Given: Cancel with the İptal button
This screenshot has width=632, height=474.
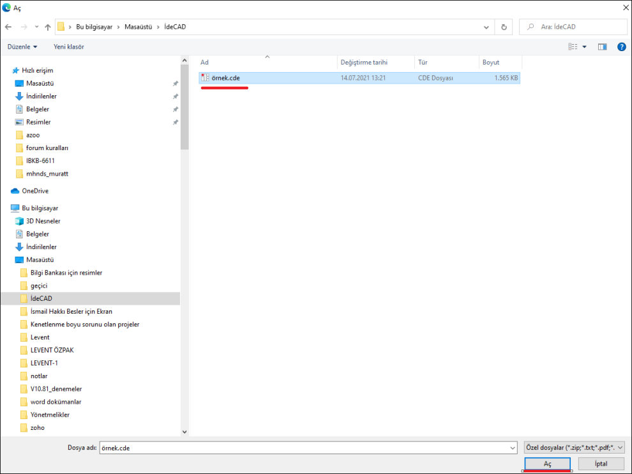Looking at the screenshot, I should [601, 464].
